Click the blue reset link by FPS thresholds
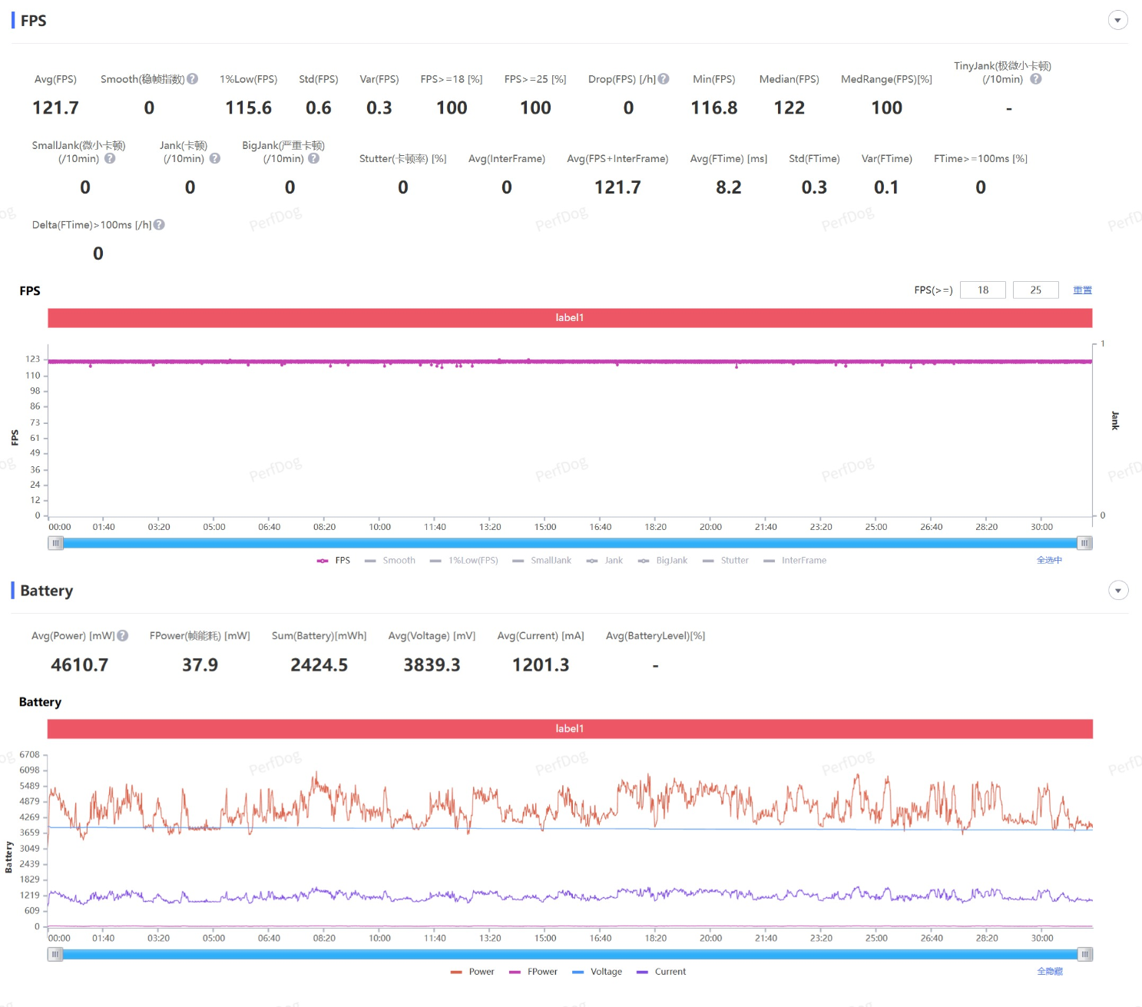The height and width of the screenshot is (1007, 1142). (x=1082, y=290)
